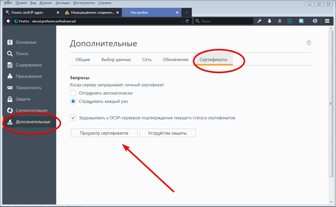Click the light-blue S extension icon
Screen dimensions: 336x207
[301, 21]
